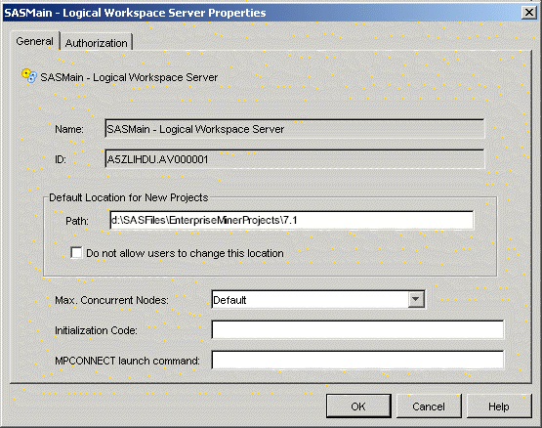This screenshot has height=428, width=542.
Task: Open the Max. Concurrent Nodes dropdown arrow
Action: tap(416, 299)
